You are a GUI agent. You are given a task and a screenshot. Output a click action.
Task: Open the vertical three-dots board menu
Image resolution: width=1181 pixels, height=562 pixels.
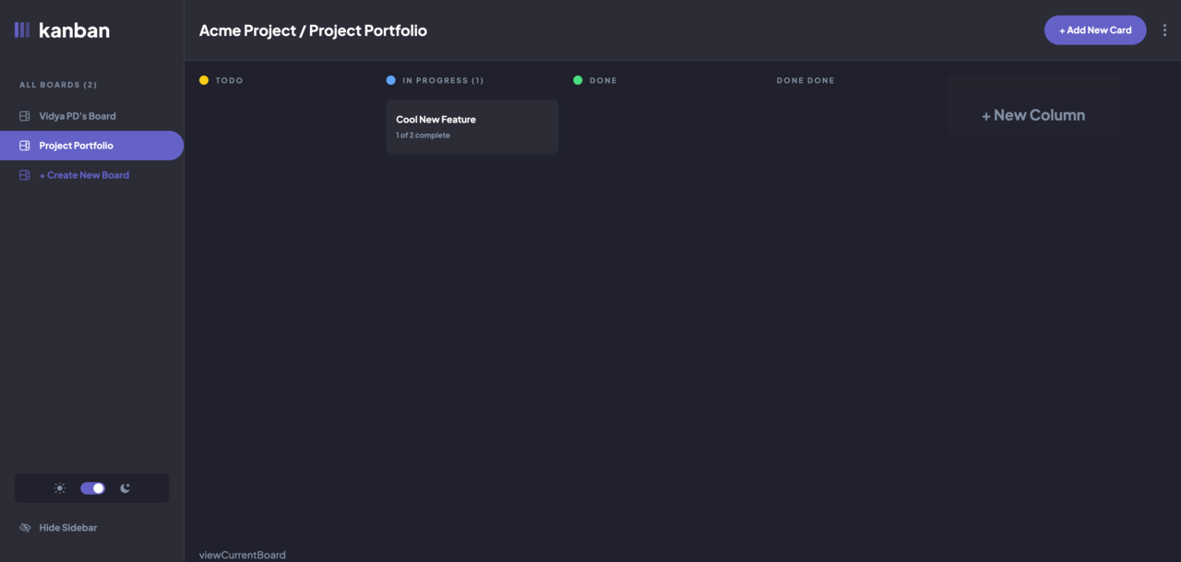[x=1164, y=30]
